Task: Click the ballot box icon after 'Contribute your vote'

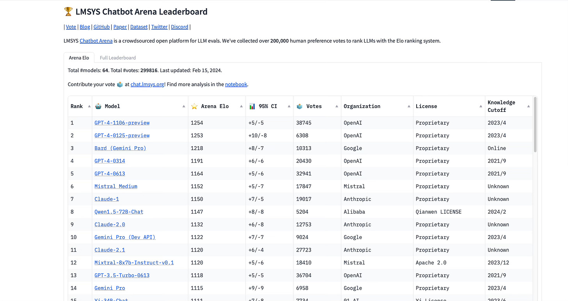Action: click(x=120, y=84)
